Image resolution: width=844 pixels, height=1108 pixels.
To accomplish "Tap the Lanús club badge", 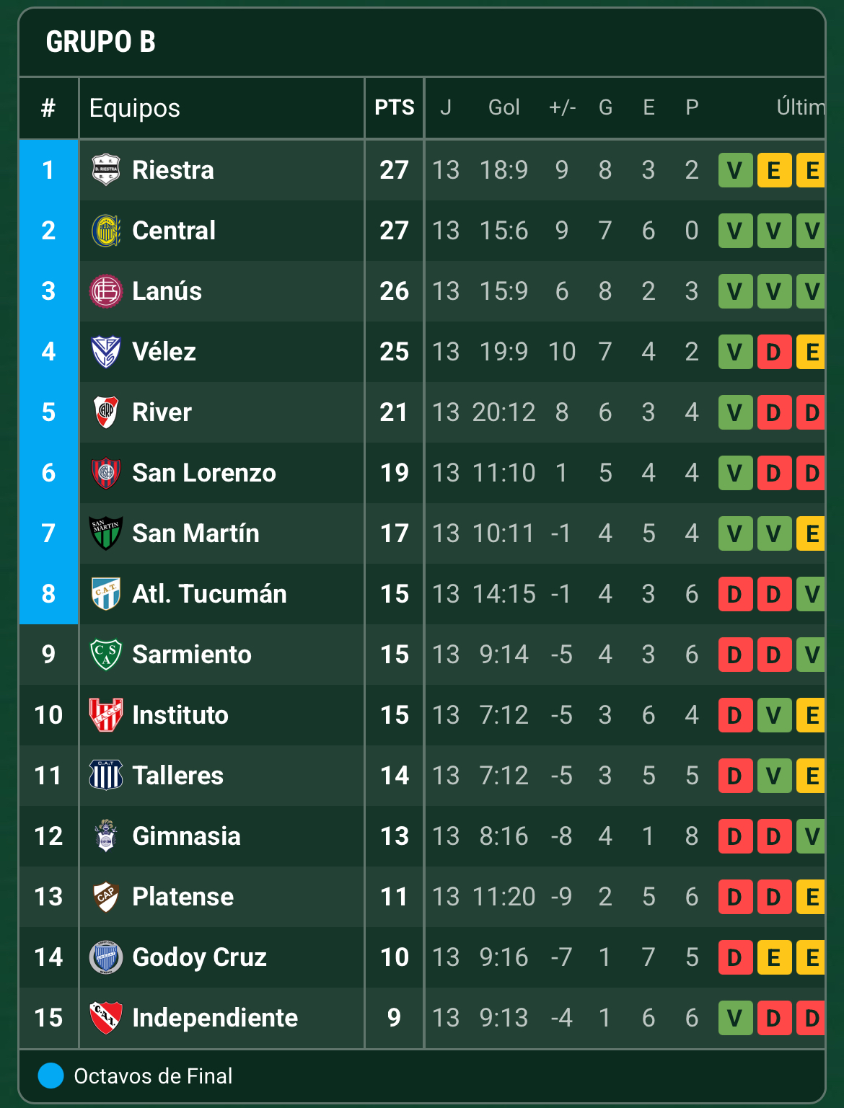I will pyautogui.click(x=106, y=291).
